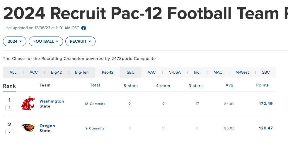This screenshot has width=288, height=161.
Task: Click the blue info icon
Action: click(83, 28)
